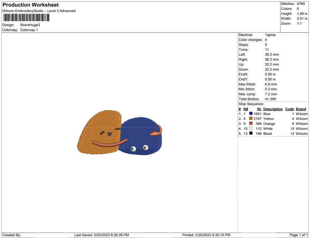Click the White thread color swatch
This screenshot has width=310, height=238.
pyautogui.click(x=251, y=128)
